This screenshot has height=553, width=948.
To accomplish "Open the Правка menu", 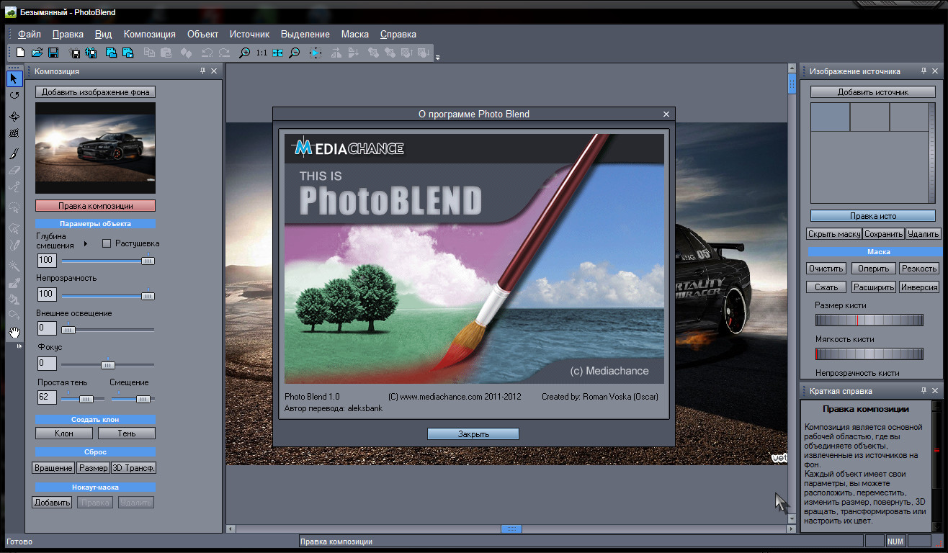I will 68,34.
